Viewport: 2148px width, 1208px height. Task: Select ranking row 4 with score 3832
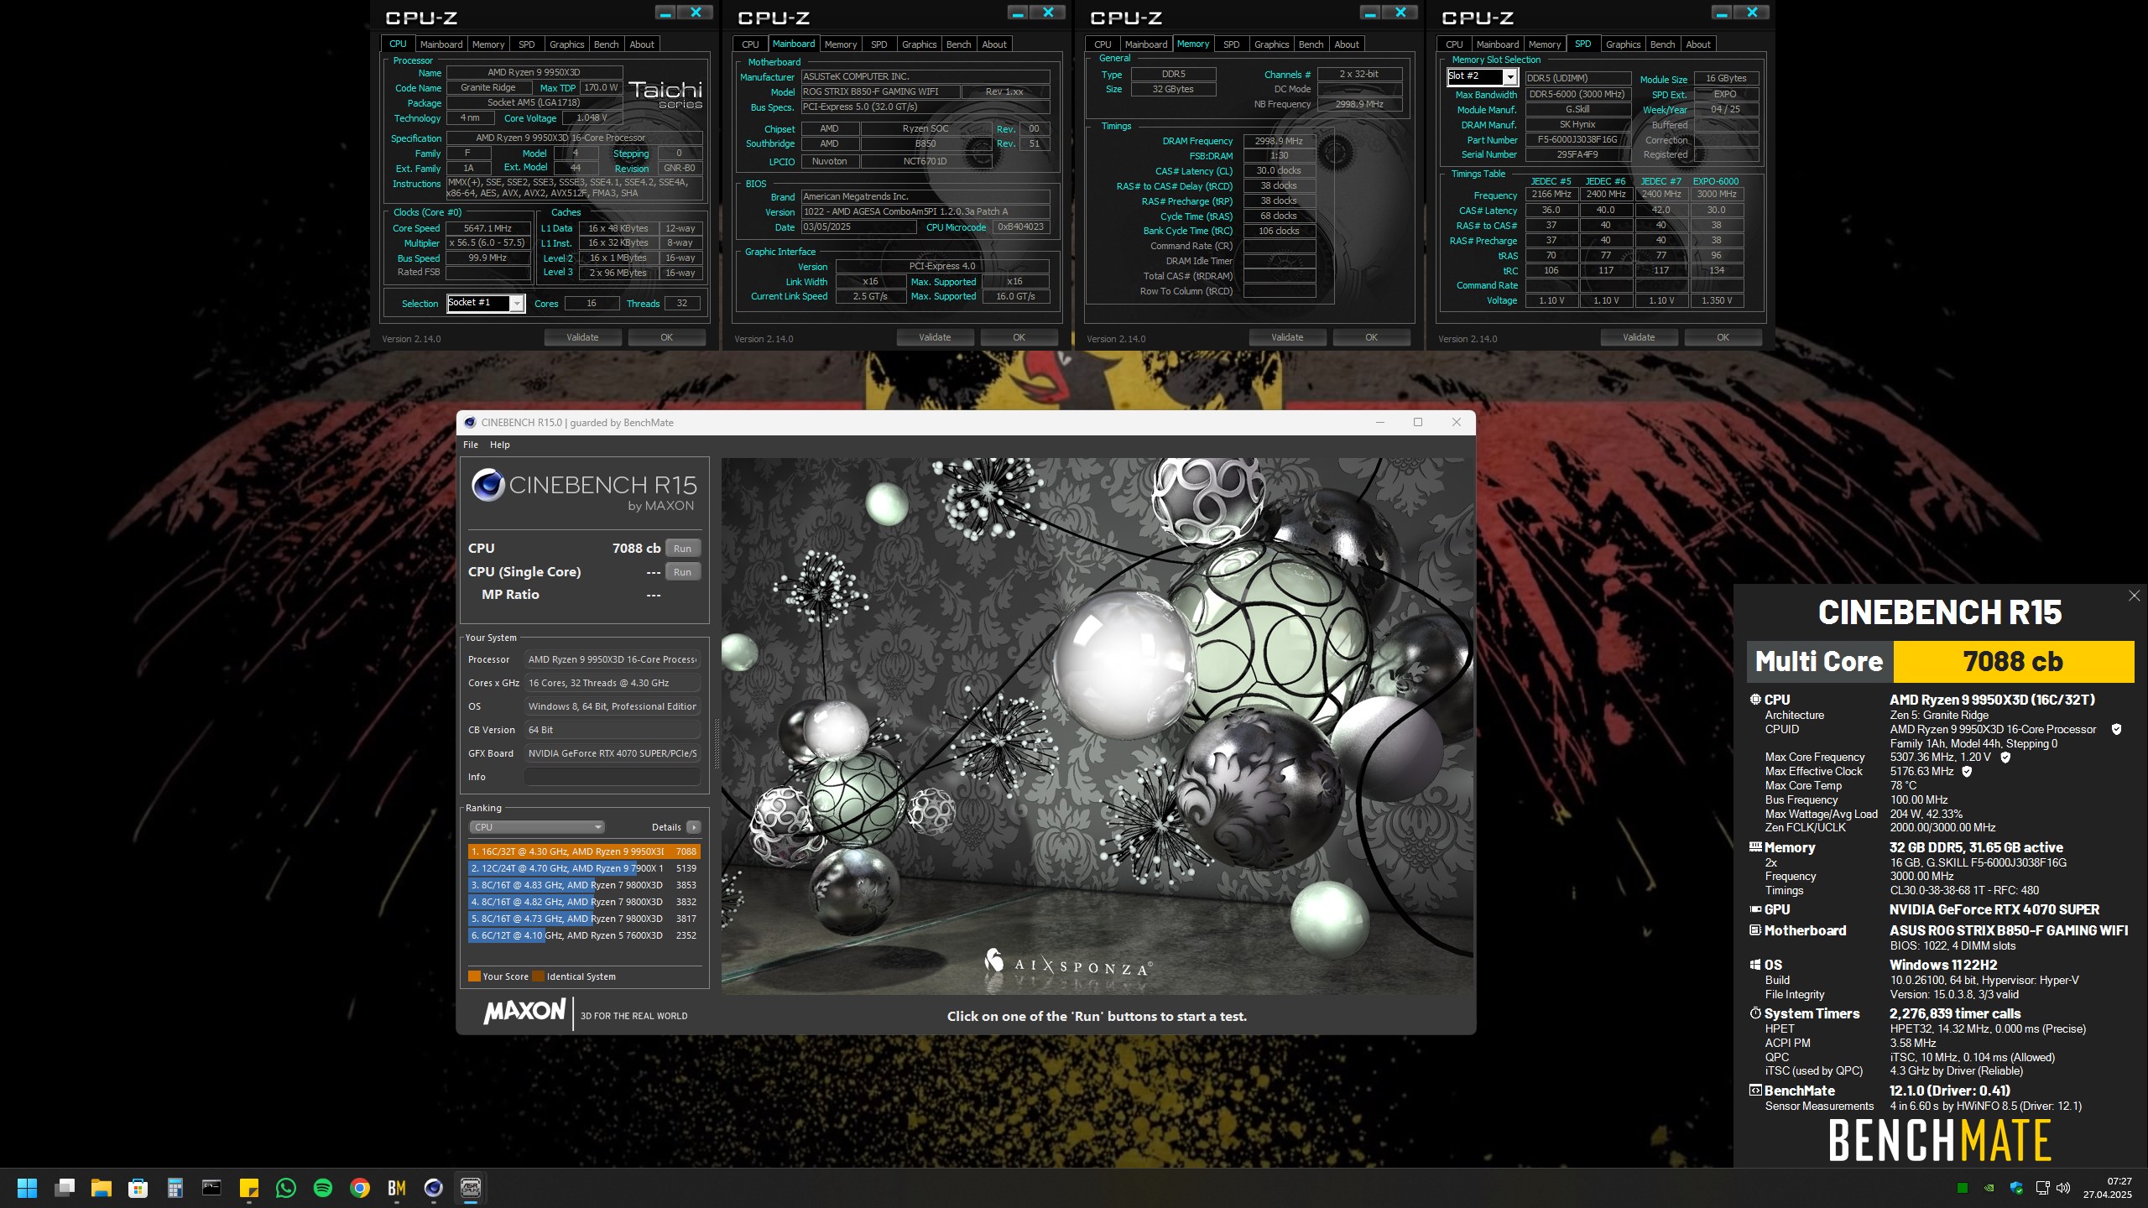pos(584,902)
